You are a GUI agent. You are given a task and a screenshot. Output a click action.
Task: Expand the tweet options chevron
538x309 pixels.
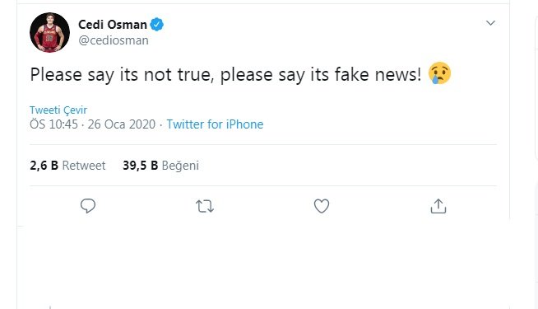point(490,23)
